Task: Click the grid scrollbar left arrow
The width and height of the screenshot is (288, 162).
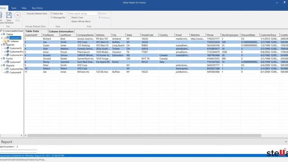Action: click(26, 135)
